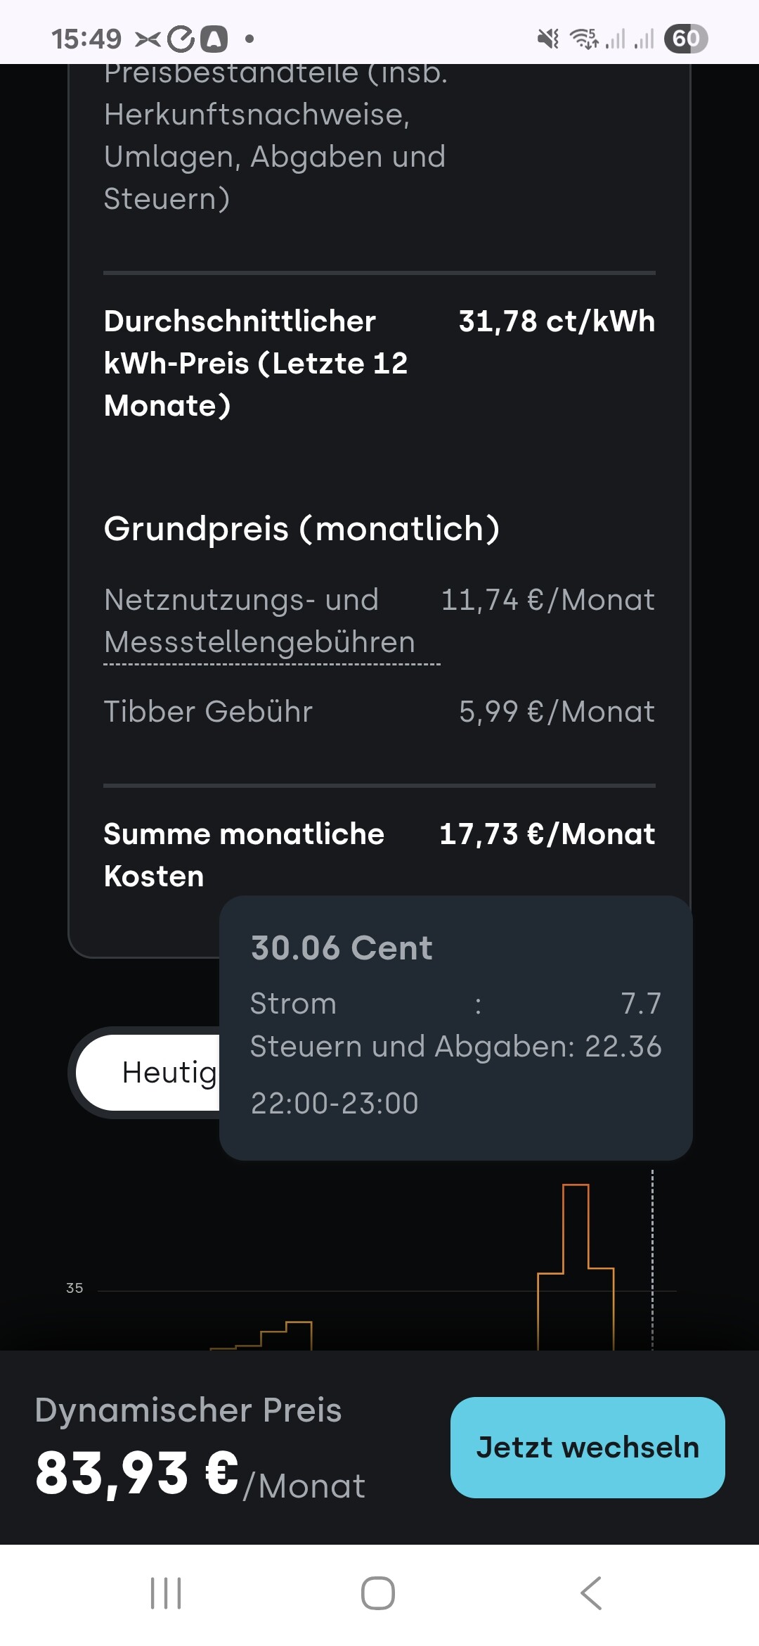Image resolution: width=759 pixels, height=1646 pixels.
Task: Tap the first notification icon beside the clock
Action: point(148,39)
